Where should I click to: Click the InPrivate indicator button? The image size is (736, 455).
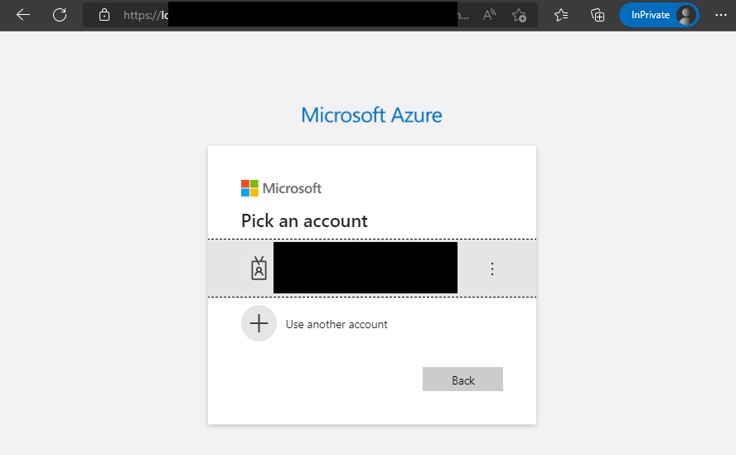(x=651, y=15)
